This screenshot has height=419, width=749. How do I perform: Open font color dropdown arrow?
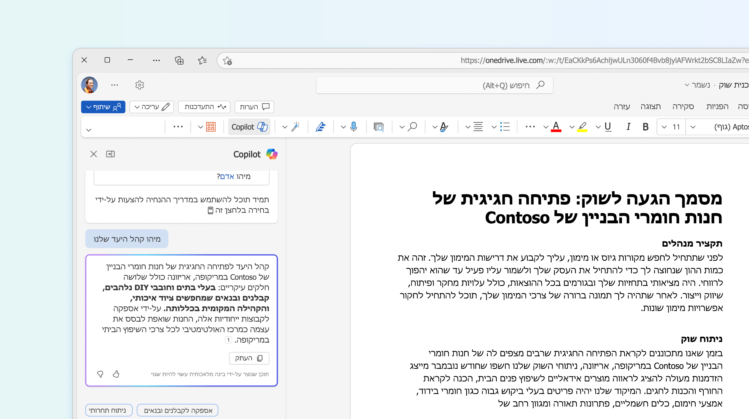pos(546,127)
